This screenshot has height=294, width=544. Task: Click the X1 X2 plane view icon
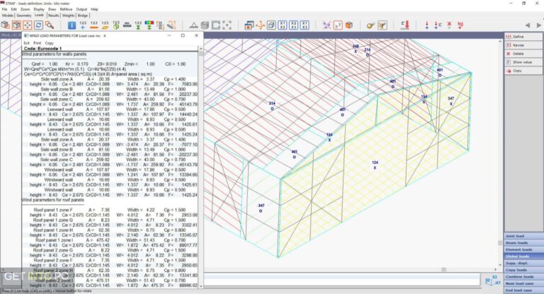[283, 25]
